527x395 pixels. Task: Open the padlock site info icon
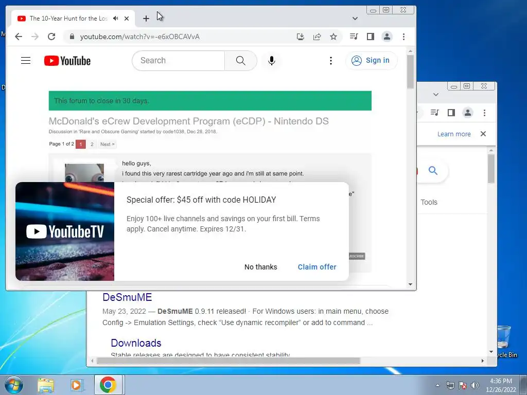[72, 37]
